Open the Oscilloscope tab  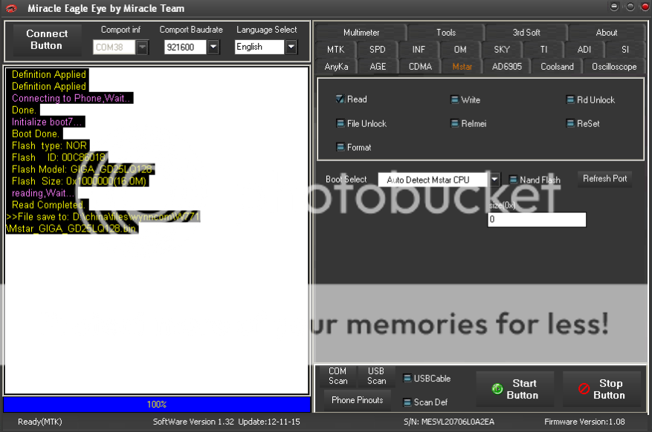(x=614, y=66)
